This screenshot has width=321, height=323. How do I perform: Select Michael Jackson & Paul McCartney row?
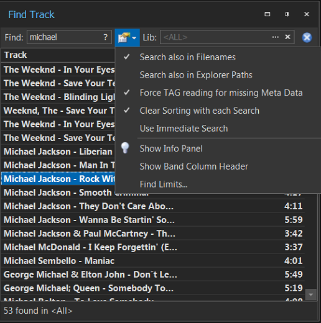pos(153,234)
